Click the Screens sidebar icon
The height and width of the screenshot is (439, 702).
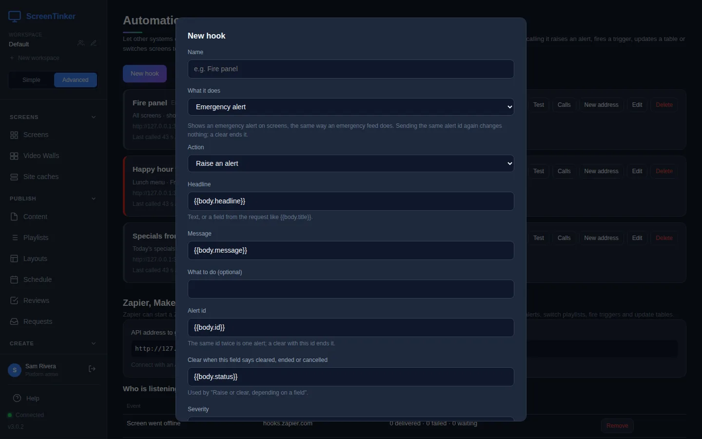tap(14, 135)
